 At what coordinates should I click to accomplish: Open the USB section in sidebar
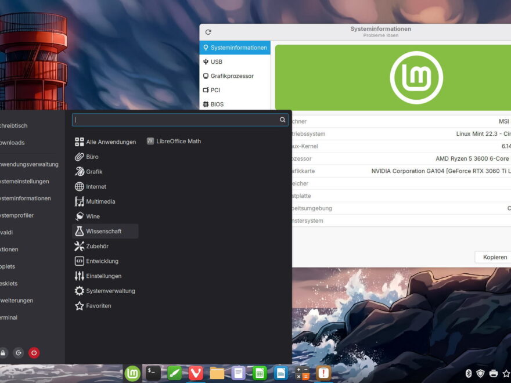pyautogui.click(x=216, y=62)
